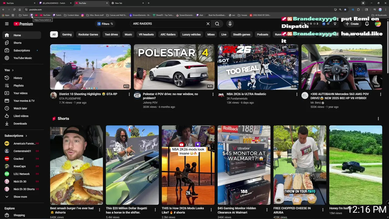Reload the page in browser toolbar
389x219 pixels.
point(14,9)
